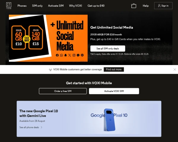Select Get up to £40 nav item
Viewport: 178px width, 142px height.
click(96, 6)
